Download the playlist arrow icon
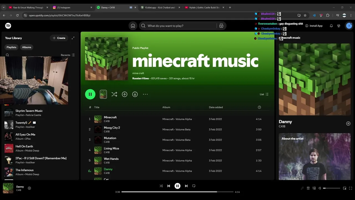Viewport: 355px width, 200px height. tap(135, 94)
